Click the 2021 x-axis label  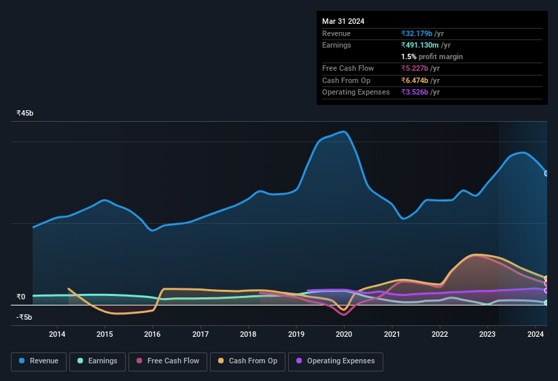(x=391, y=334)
